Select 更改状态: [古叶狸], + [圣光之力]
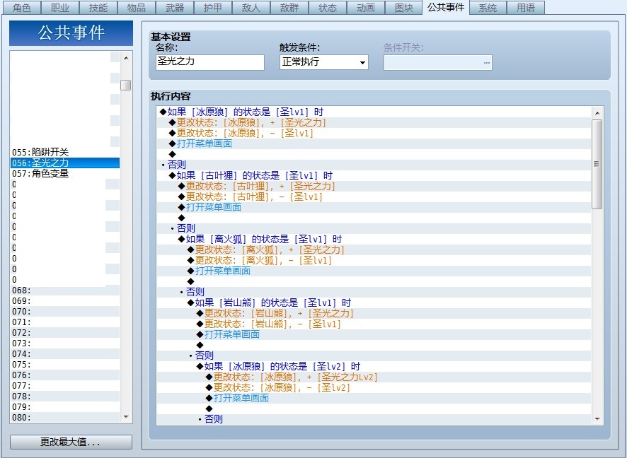 [x=374, y=186]
